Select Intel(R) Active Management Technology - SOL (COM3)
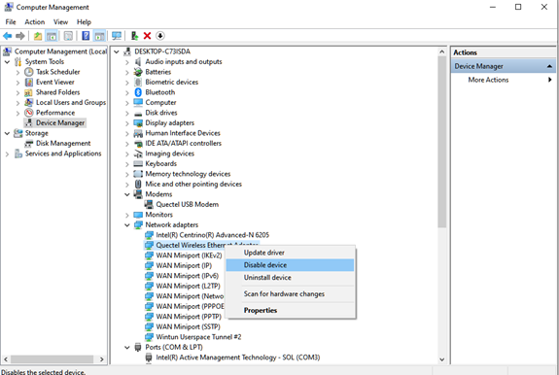This screenshot has height=375, width=559. tap(238, 358)
